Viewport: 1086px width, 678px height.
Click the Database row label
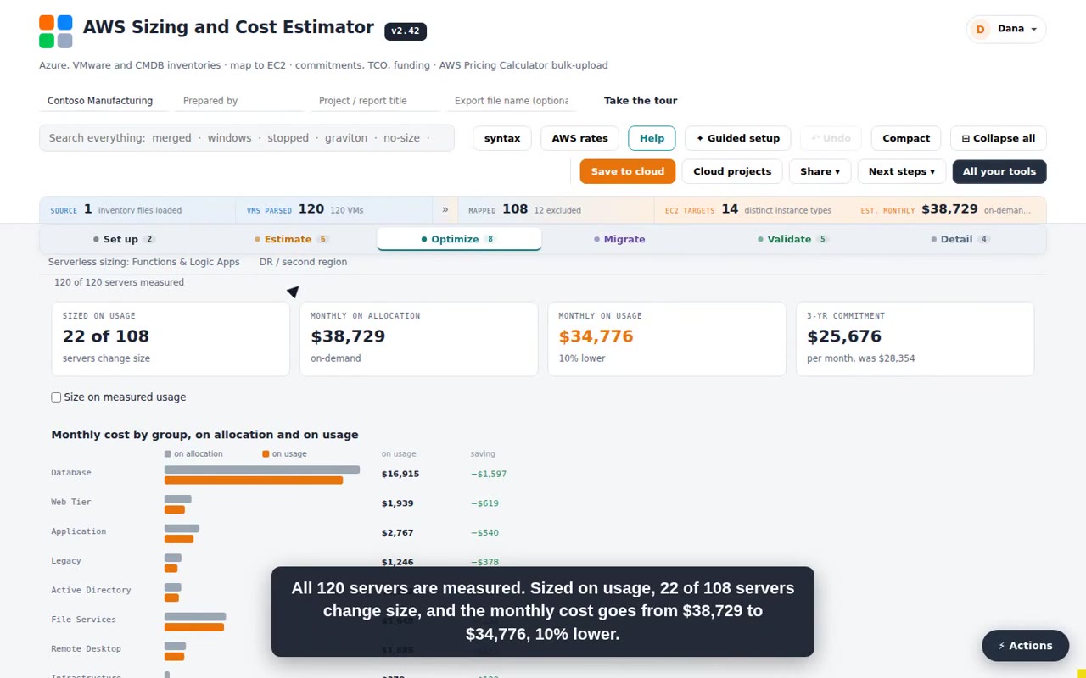[71, 473]
